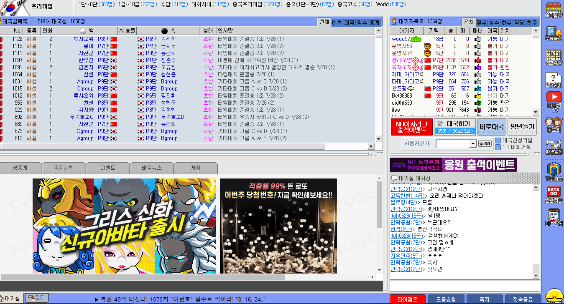The width and height of the screenshot is (564, 304).
Task: Click the chat input field at the bottom
Action: (x=465, y=286)
